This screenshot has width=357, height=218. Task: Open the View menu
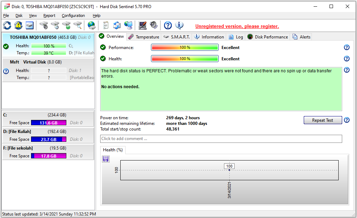point(33,16)
